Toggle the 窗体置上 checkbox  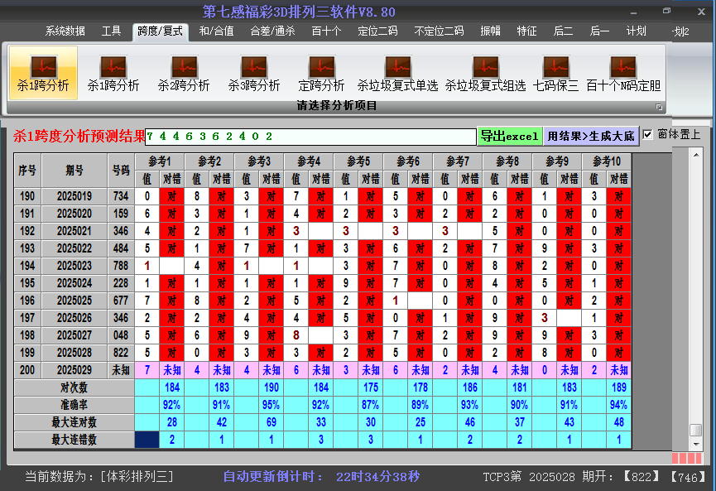pyautogui.click(x=647, y=135)
